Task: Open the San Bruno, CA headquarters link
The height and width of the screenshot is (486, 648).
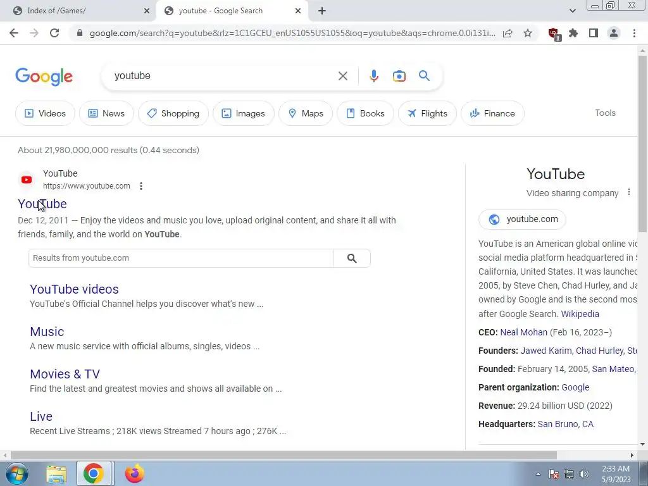Action: click(565, 424)
